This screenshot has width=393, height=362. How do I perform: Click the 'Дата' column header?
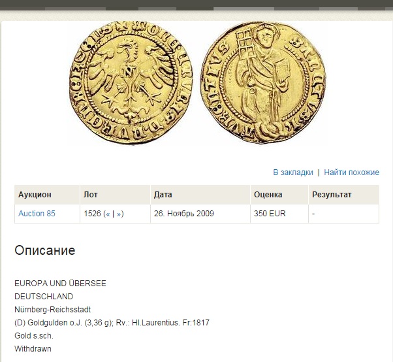tap(163, 195)
